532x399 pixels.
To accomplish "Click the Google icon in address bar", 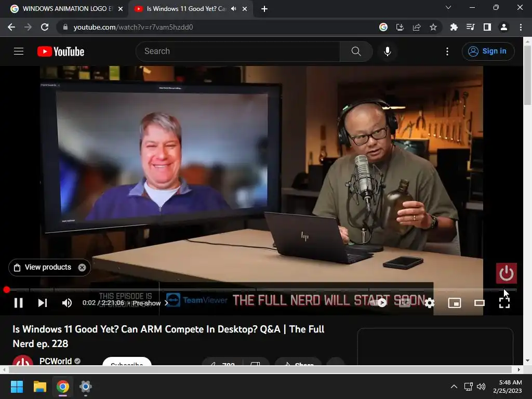I will [383, 27].
